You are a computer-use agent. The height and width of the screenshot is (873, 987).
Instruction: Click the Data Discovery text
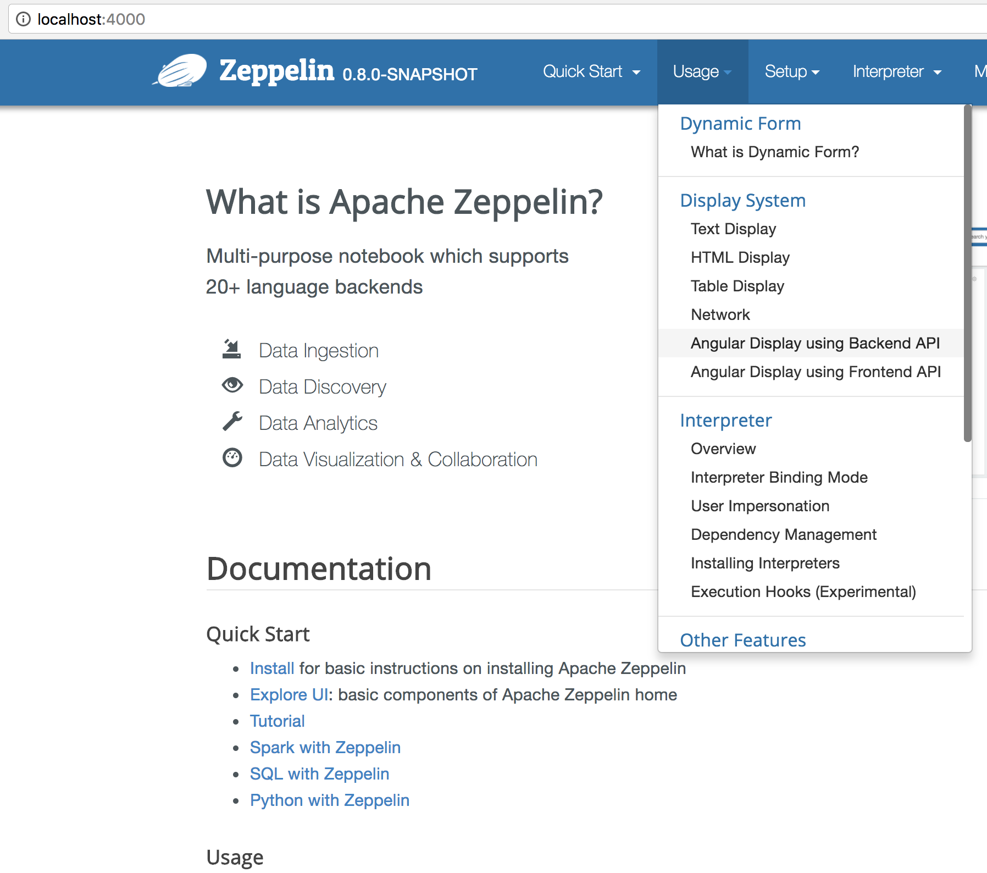point(323,387)
